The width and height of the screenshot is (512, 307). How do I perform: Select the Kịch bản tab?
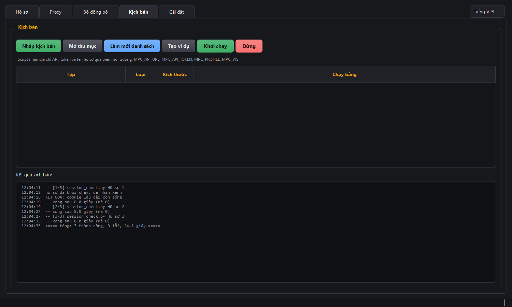138,12
